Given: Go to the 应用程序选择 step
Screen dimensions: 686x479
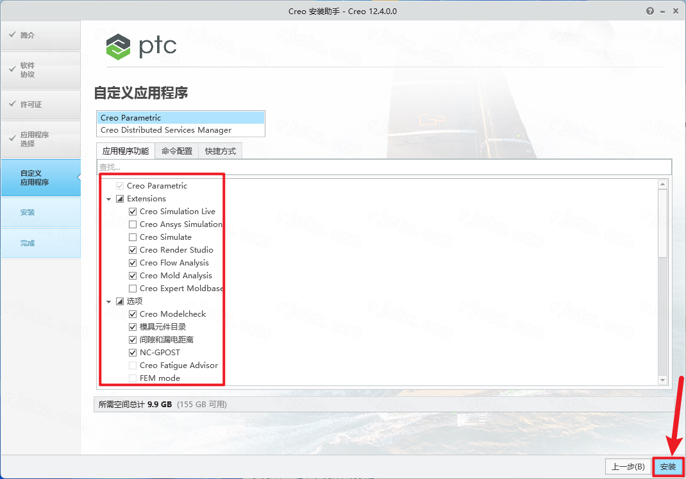Looking at the screenshot, I should tap(40, 139).
